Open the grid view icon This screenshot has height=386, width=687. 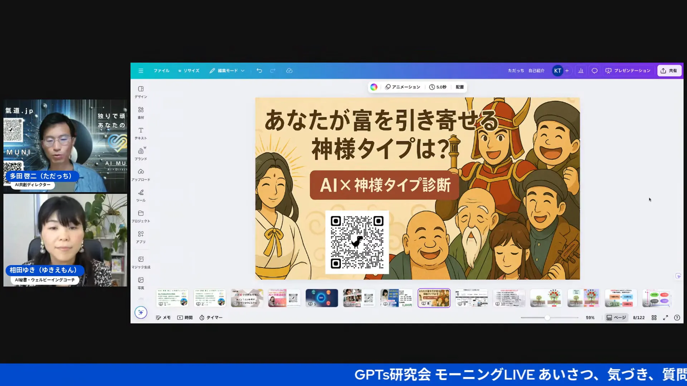point(654,317)
